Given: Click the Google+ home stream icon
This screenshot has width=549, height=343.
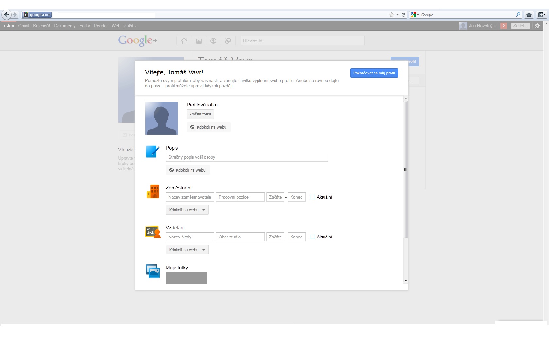Looking at the screenshot, I should [184, 41].
